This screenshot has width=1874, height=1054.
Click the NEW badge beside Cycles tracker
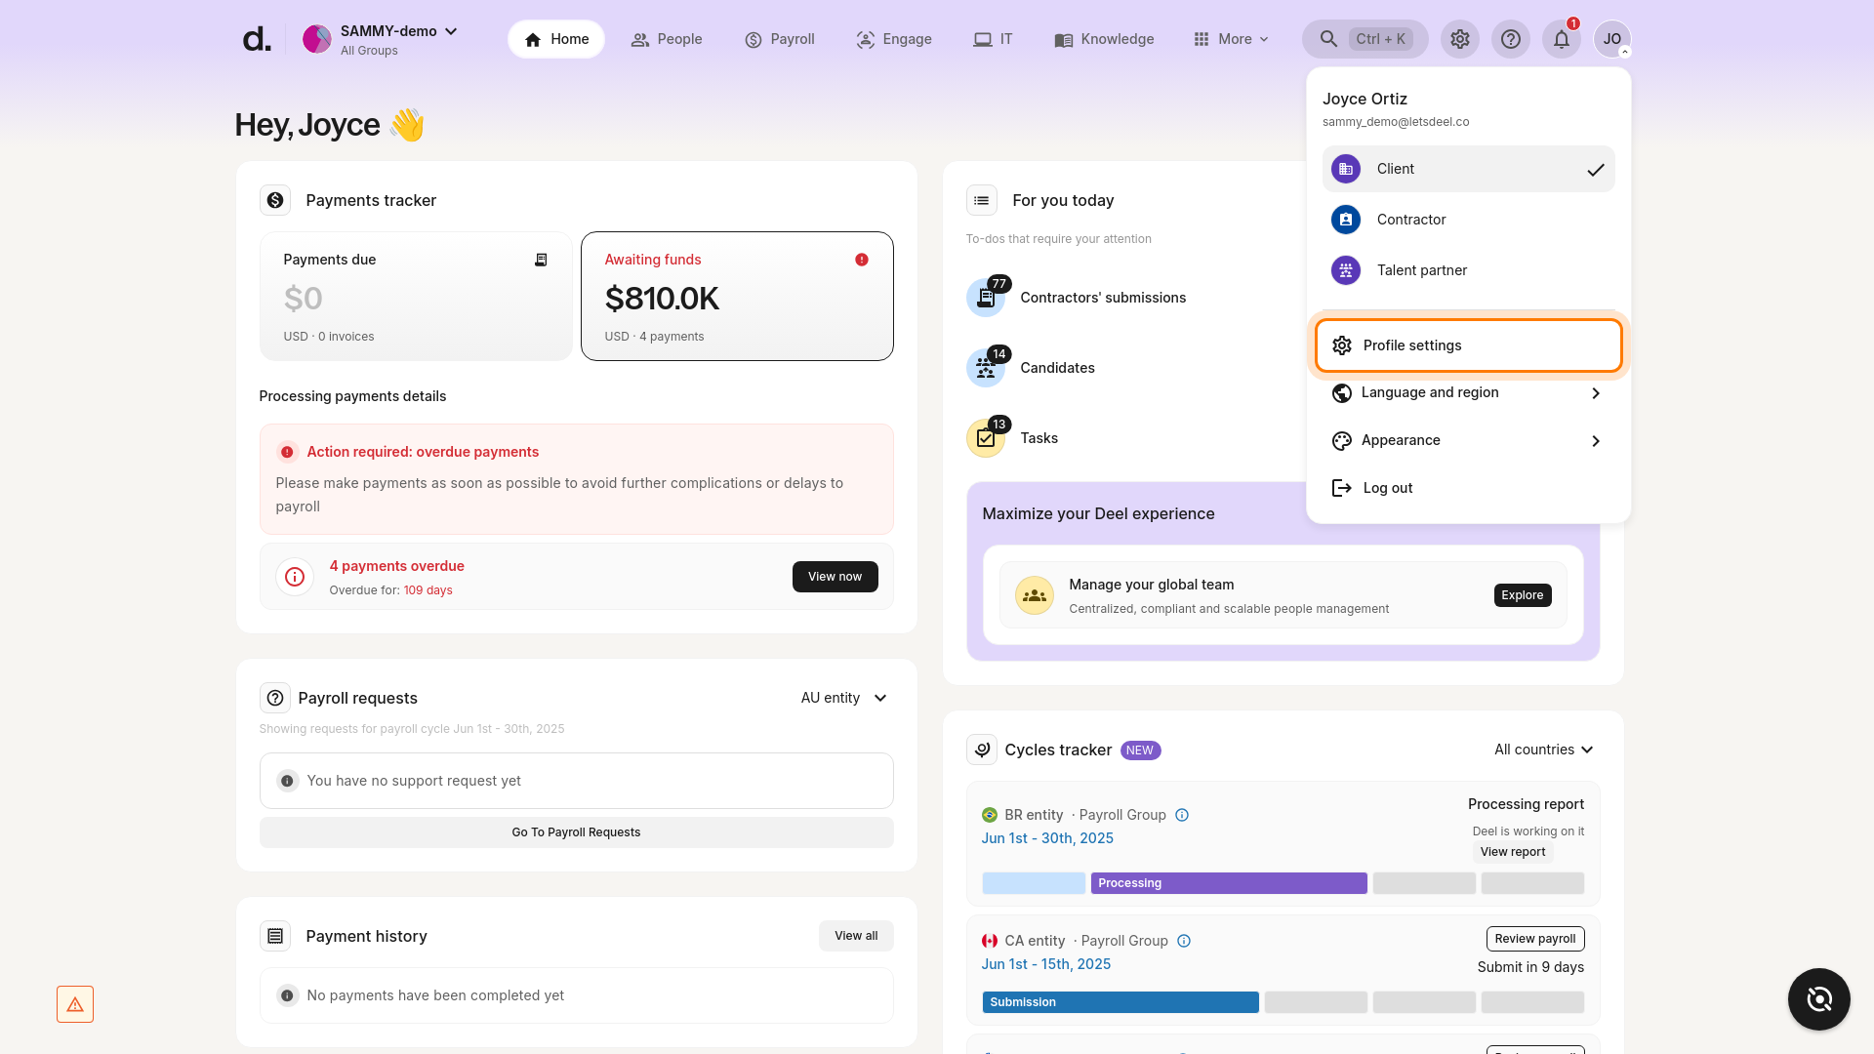[x=1140, y=750]
